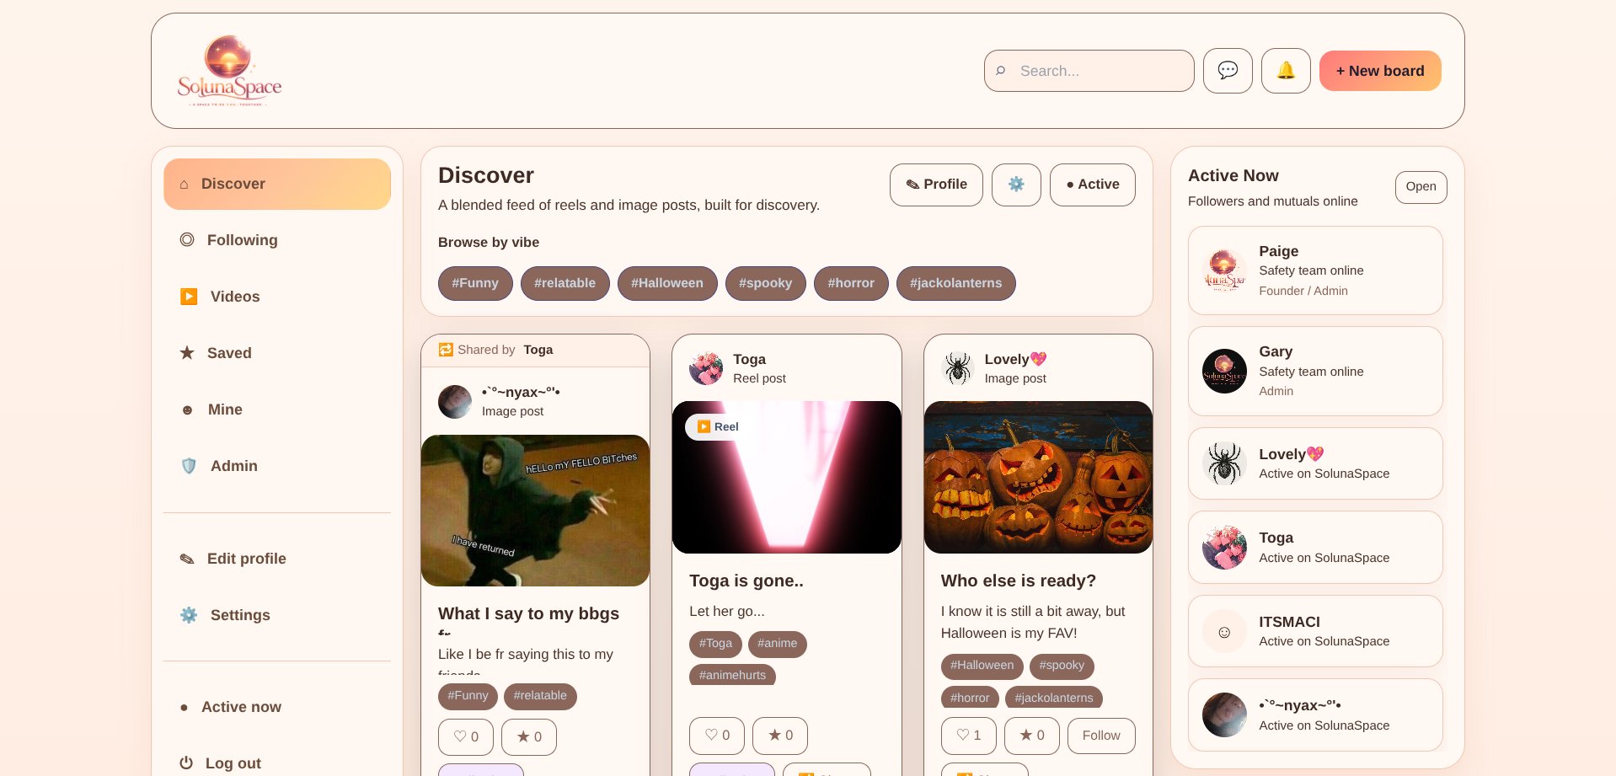
Task: Filter by the #jackolanterns vibe chip
Action: tap(956, 283)
